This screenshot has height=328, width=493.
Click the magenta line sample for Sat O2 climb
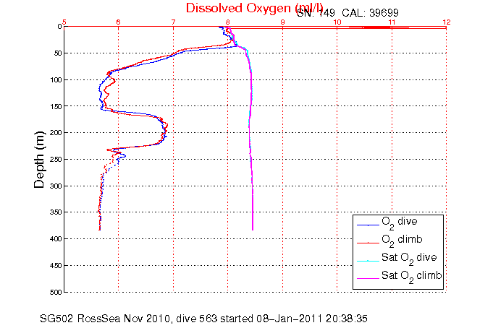pyautogui.click(x=368, y=278)
